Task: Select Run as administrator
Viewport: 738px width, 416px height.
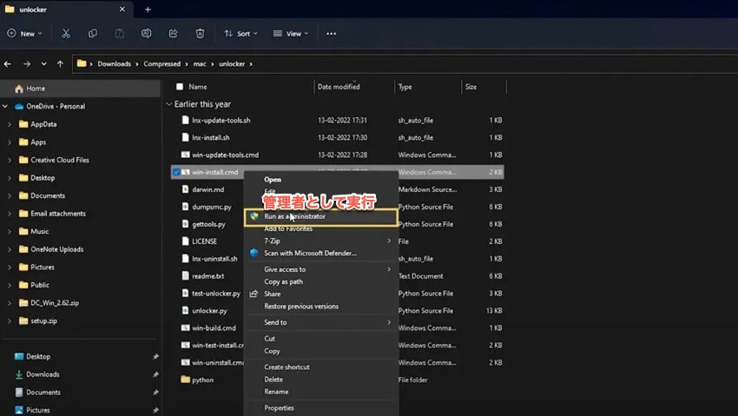Action: pos(321,217)
